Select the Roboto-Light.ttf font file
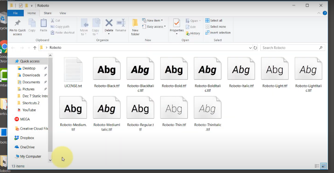This screenshot has height=173, width=334. pos(275,72)
